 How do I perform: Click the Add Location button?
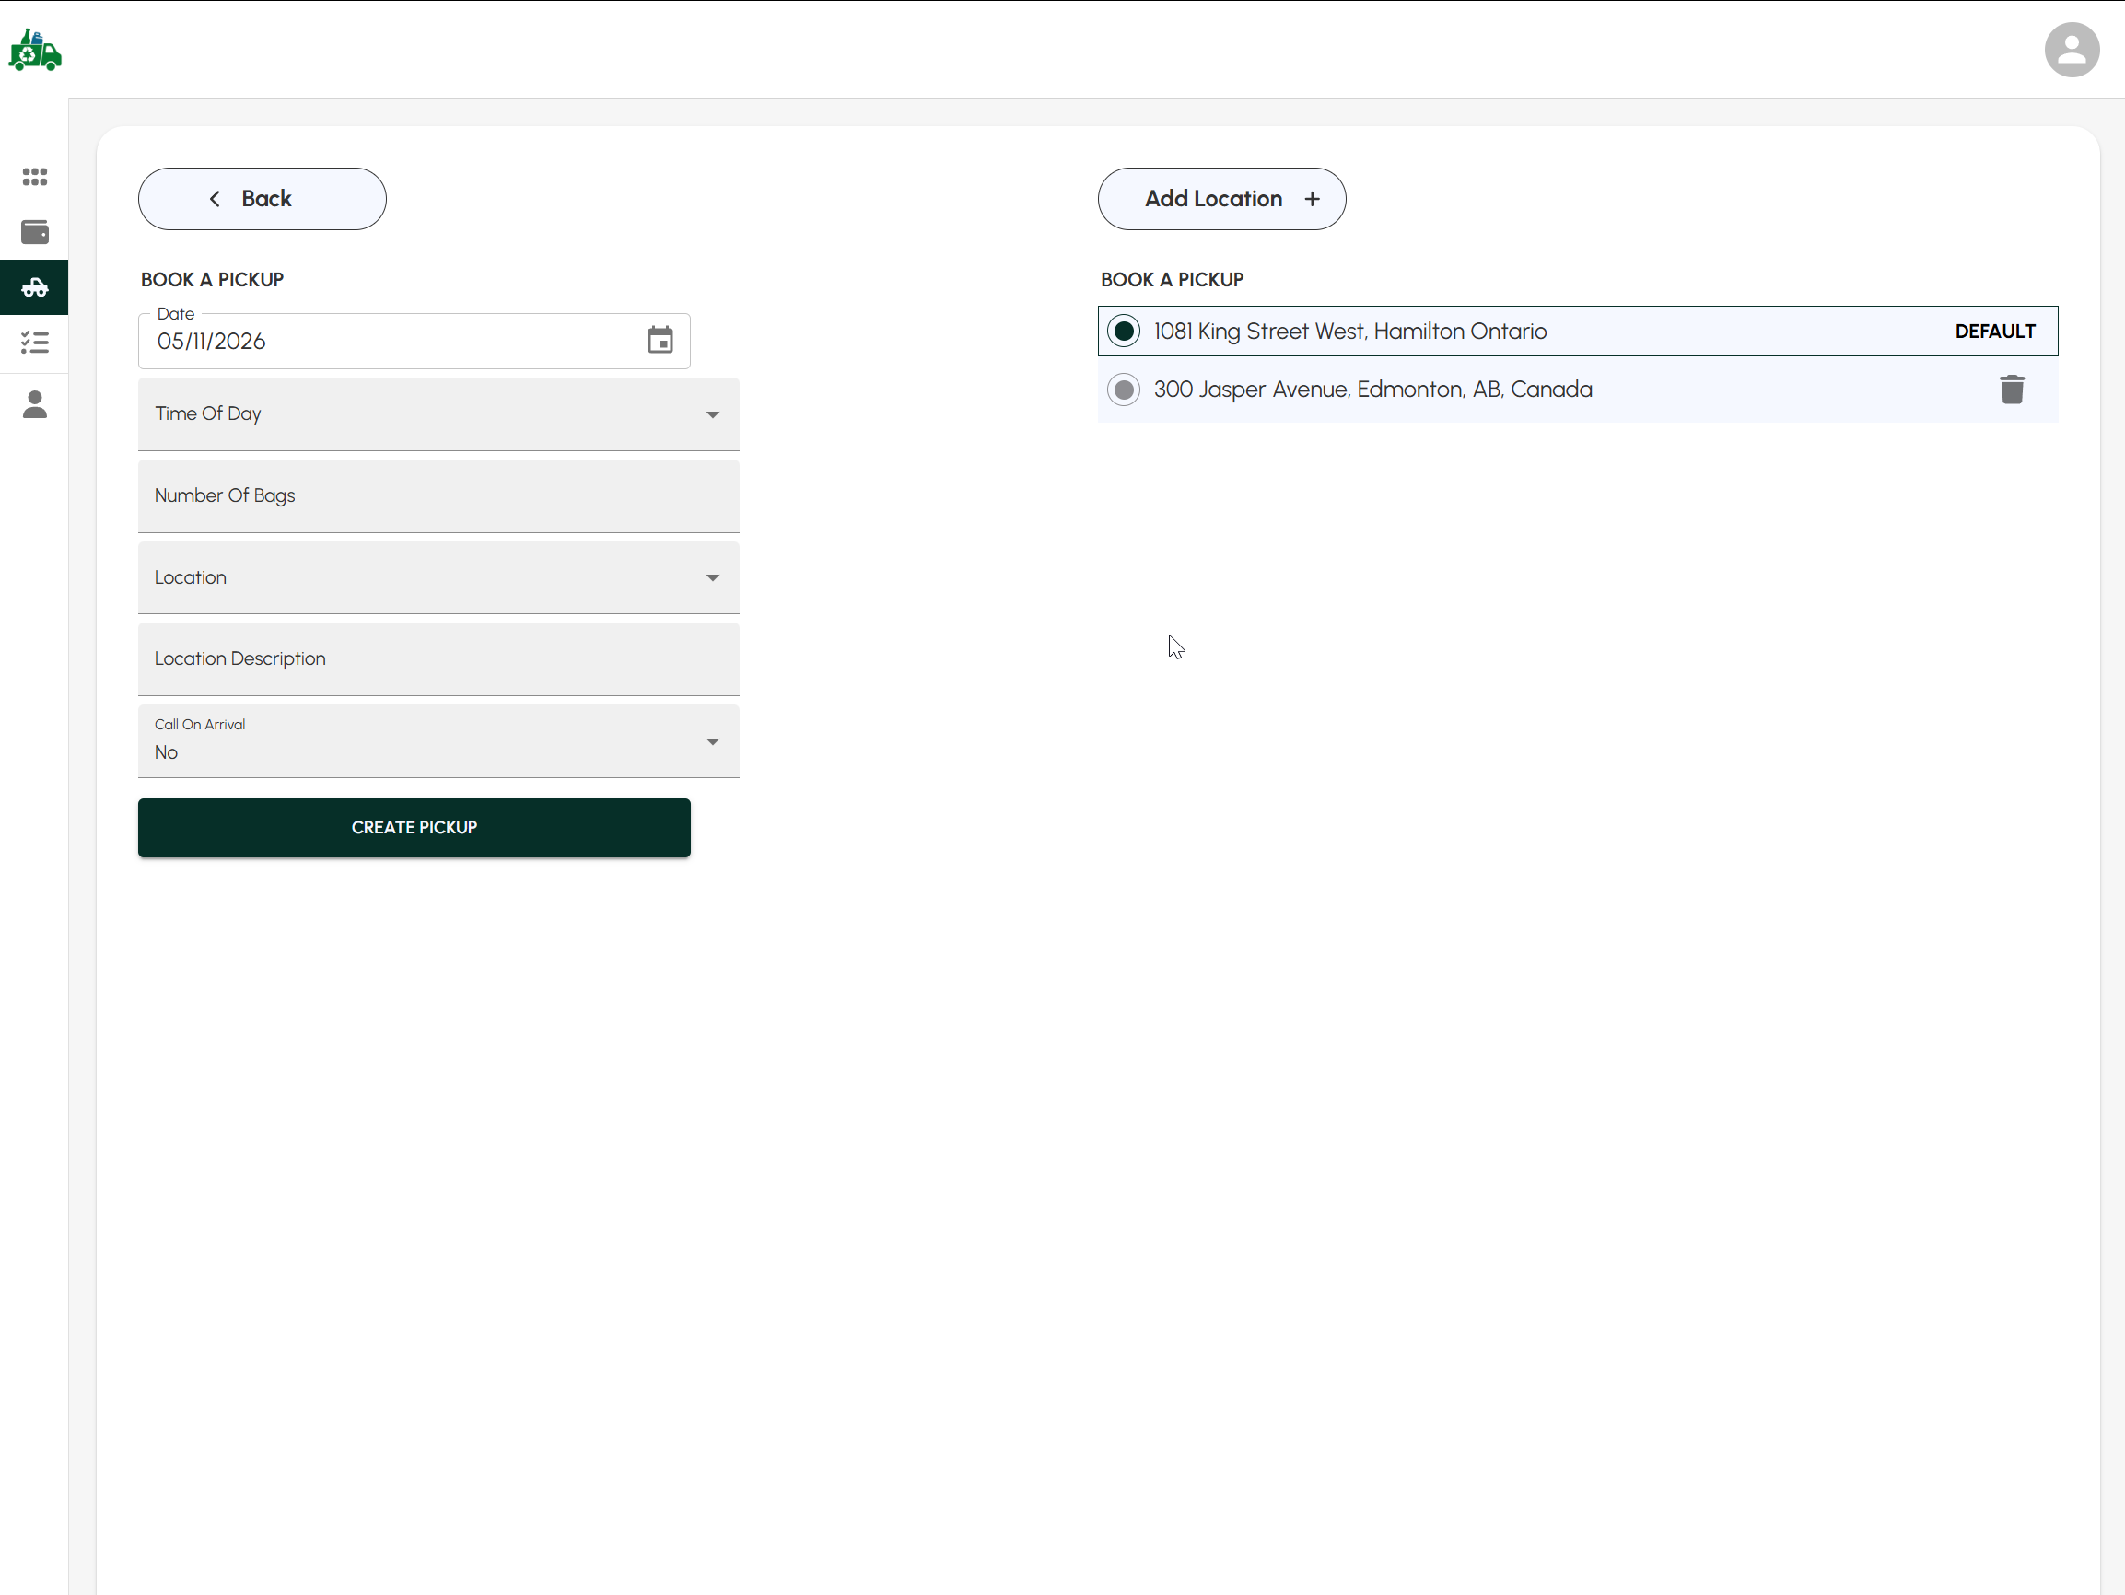coord(1221,199)
